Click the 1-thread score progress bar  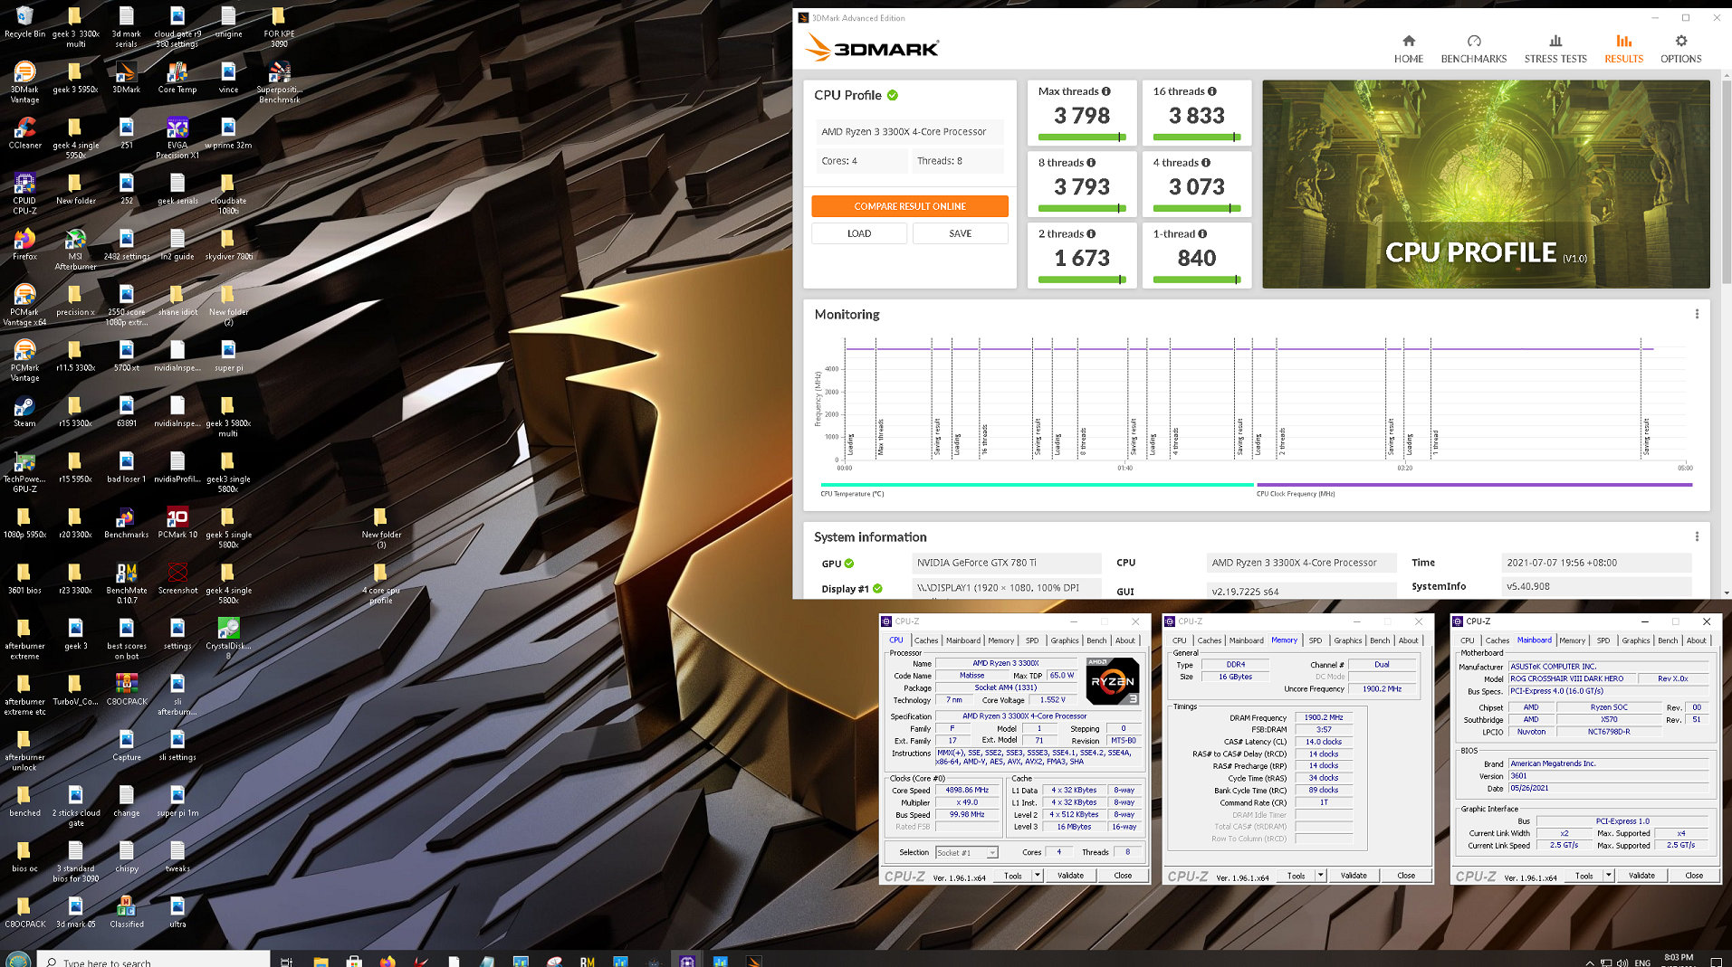(x=1197, y=280)
